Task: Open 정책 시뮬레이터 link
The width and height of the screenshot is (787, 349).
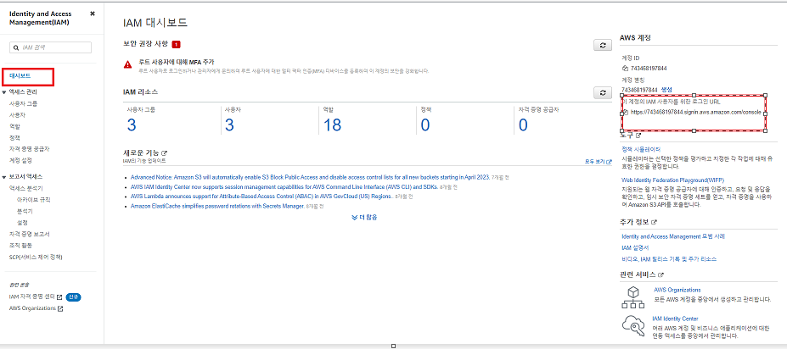Action: tap(640, 149)
